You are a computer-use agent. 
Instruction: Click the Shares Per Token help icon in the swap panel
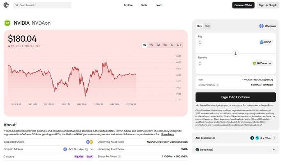pyautogui.click(x=217, y=85)
